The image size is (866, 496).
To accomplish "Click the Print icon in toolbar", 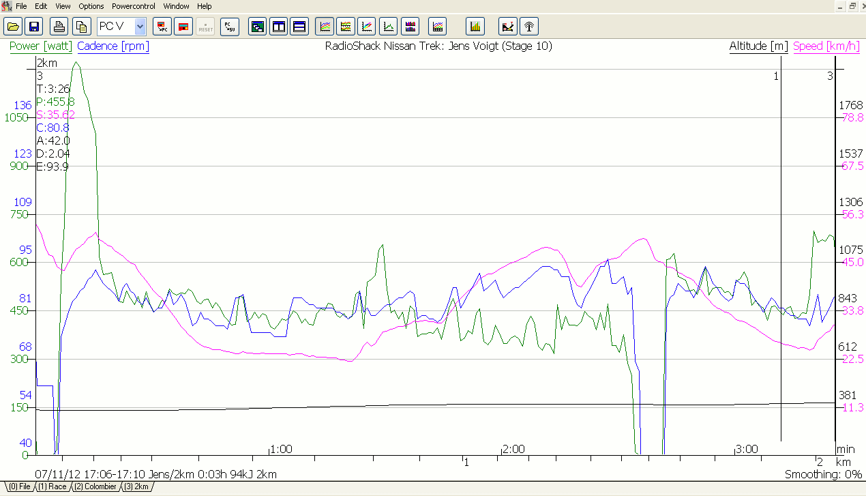I will click(x=60, y=27).
